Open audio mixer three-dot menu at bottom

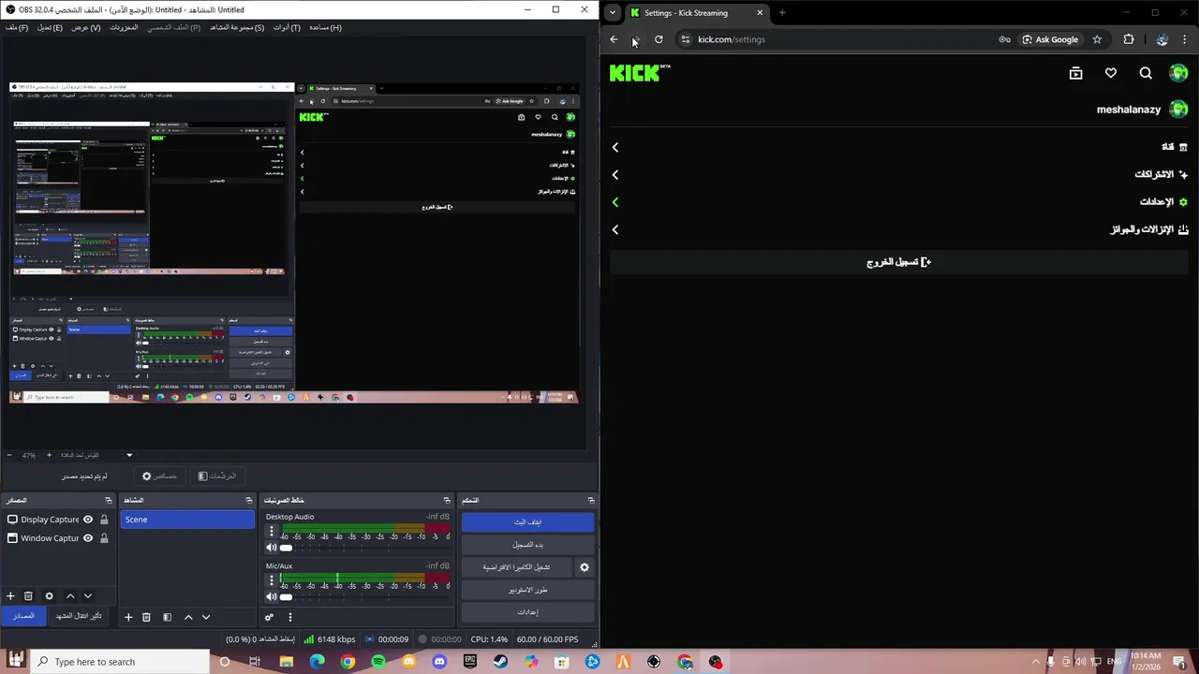coord(289,617)
